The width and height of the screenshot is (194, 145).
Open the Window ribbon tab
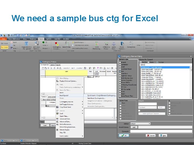pos(66,39)
